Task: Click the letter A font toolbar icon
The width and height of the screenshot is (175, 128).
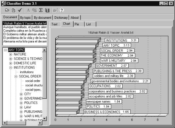Action: pos(28,10)
